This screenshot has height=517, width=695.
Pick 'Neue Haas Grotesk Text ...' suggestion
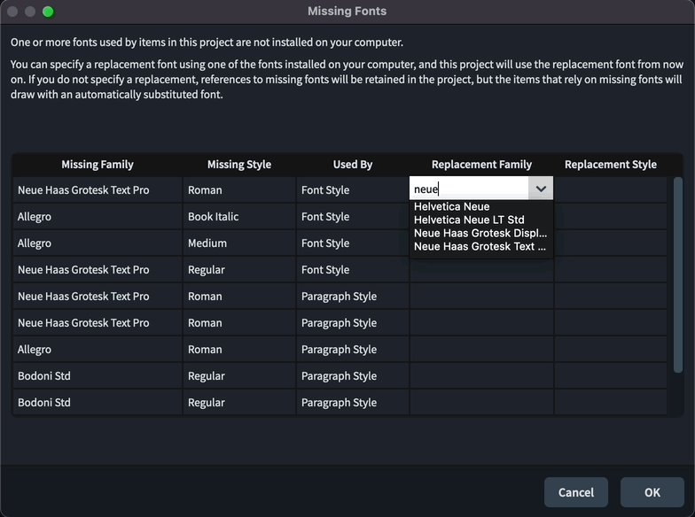(480, 246)
